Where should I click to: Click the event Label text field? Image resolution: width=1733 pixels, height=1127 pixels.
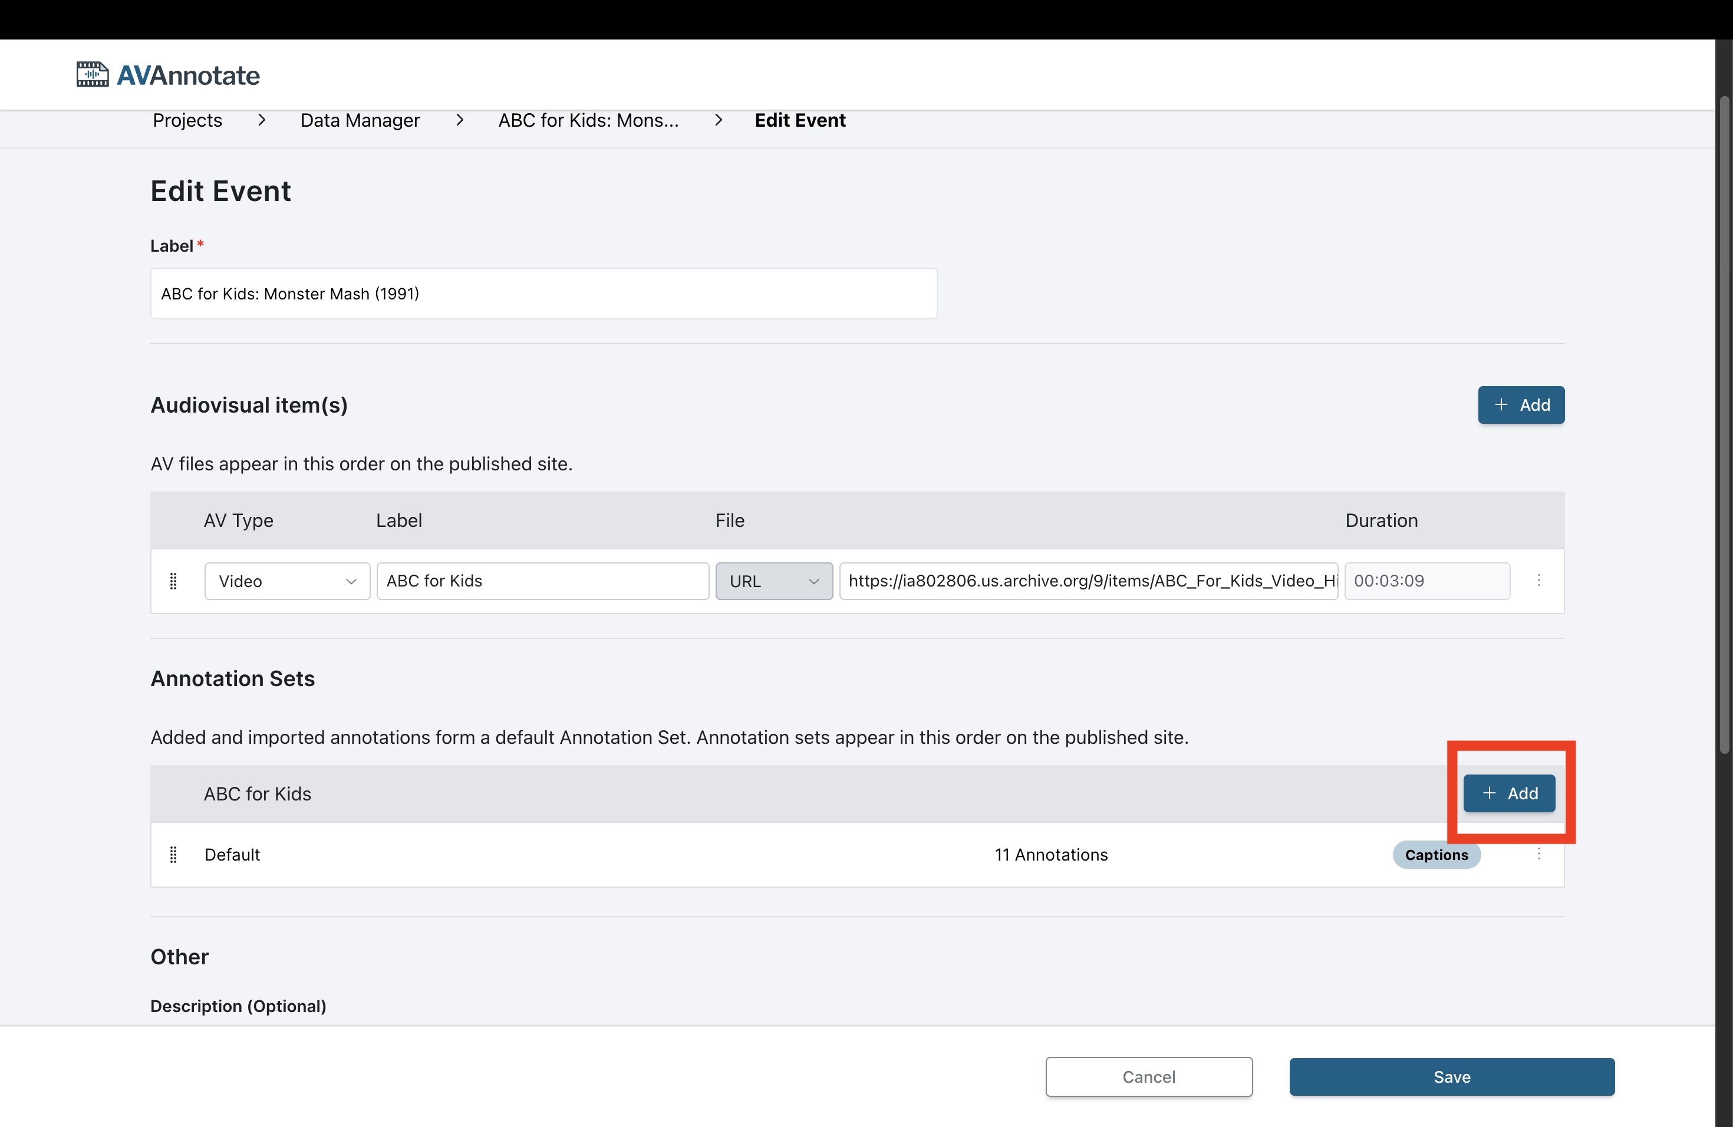[x=543, y=294]
